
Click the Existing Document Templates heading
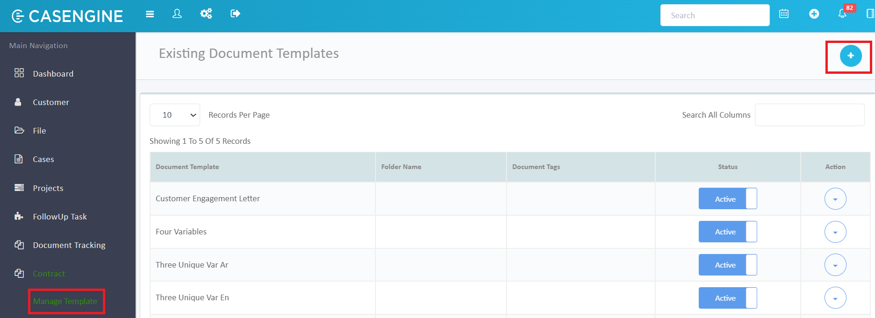(x=249, y=53)
